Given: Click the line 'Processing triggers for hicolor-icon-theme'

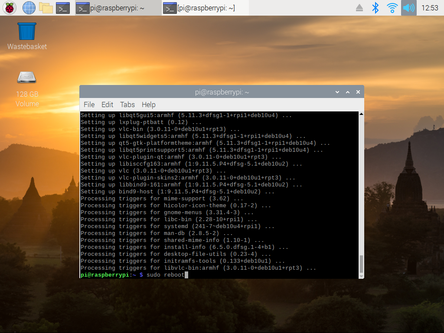Looking at the screenshot, I should pos(176,206).
